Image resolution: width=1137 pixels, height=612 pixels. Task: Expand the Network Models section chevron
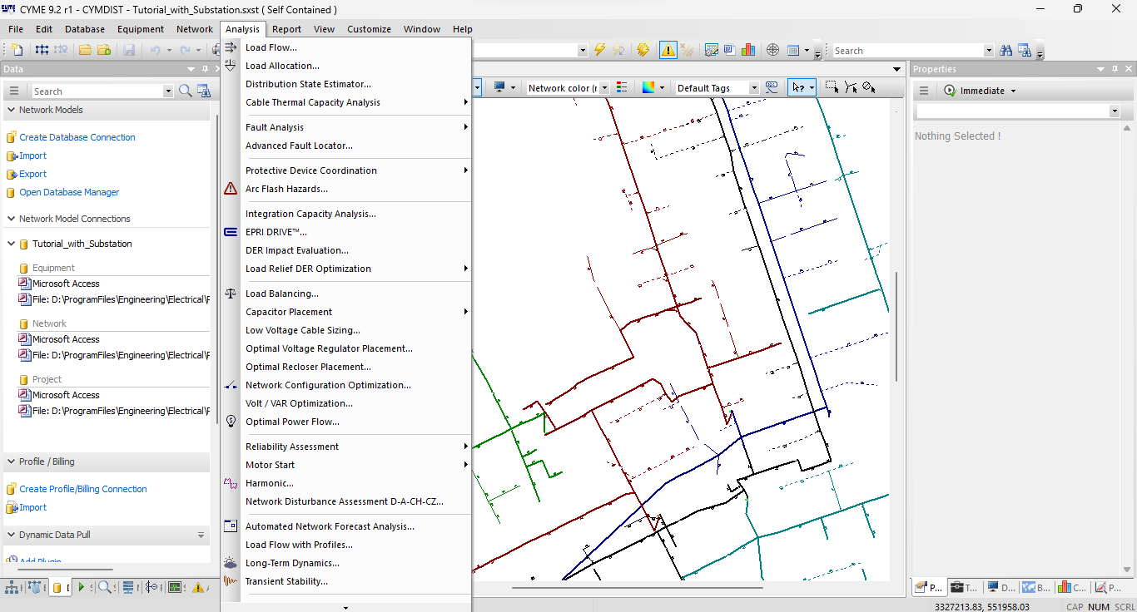click(x=11, y=110)
